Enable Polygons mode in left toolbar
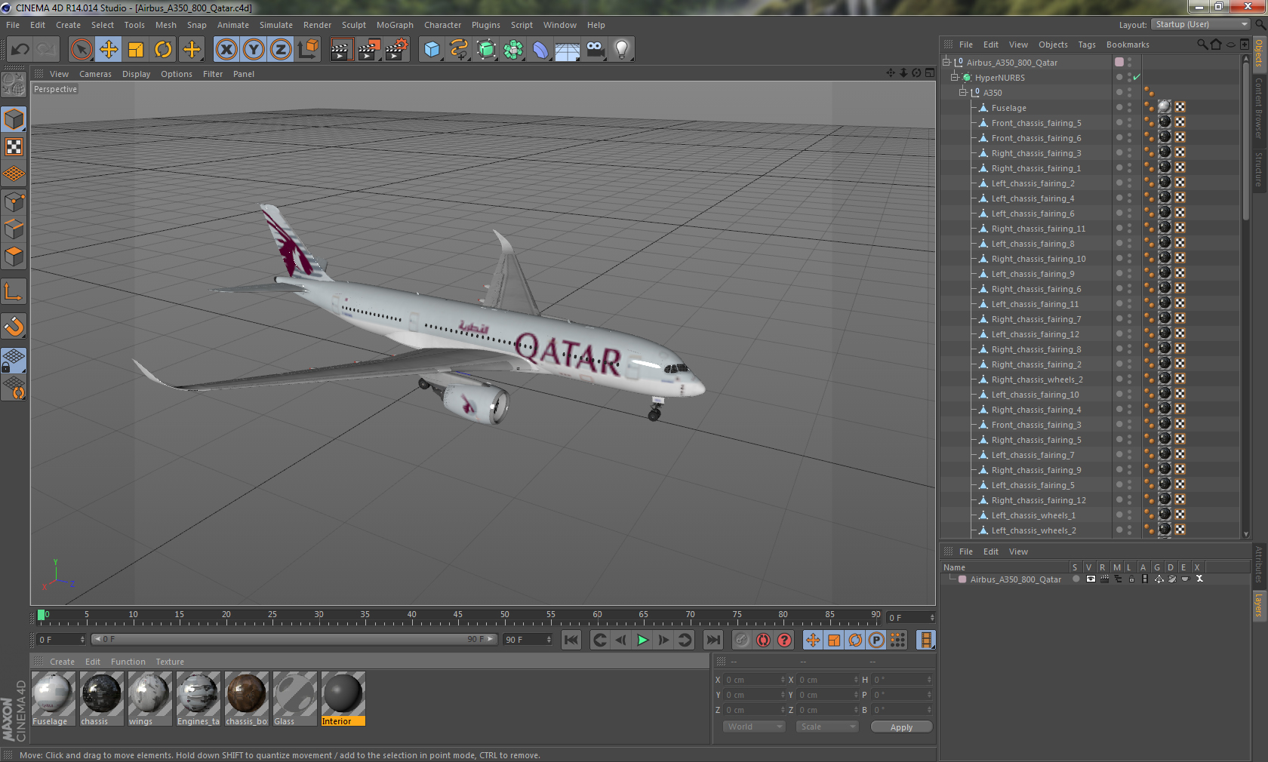The image size is (1268, 762). click(14, 257)
